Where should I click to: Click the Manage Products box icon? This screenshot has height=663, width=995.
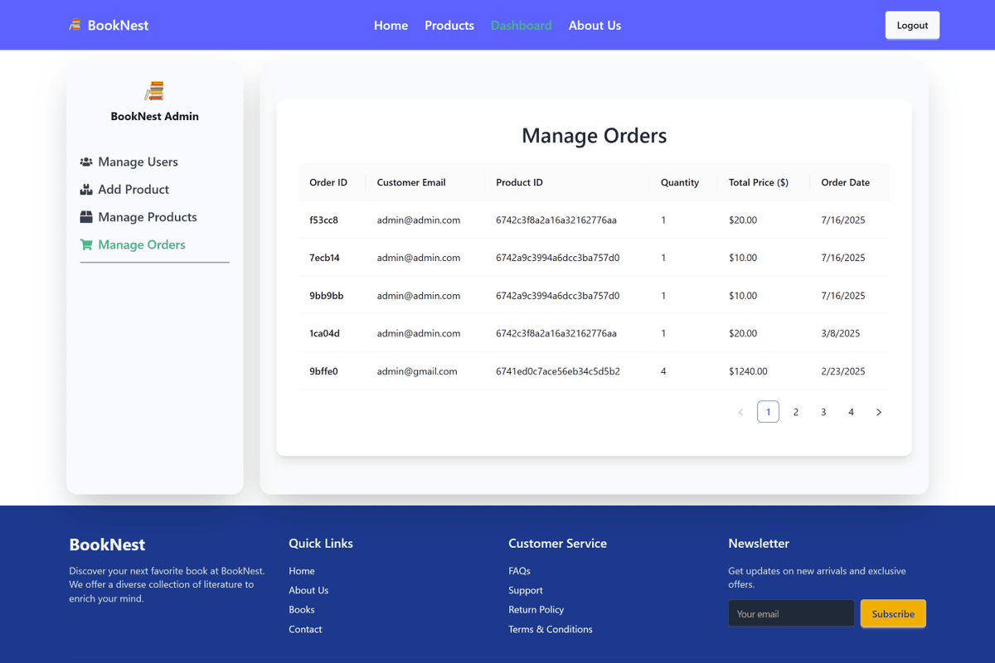[x=86, y=217]
